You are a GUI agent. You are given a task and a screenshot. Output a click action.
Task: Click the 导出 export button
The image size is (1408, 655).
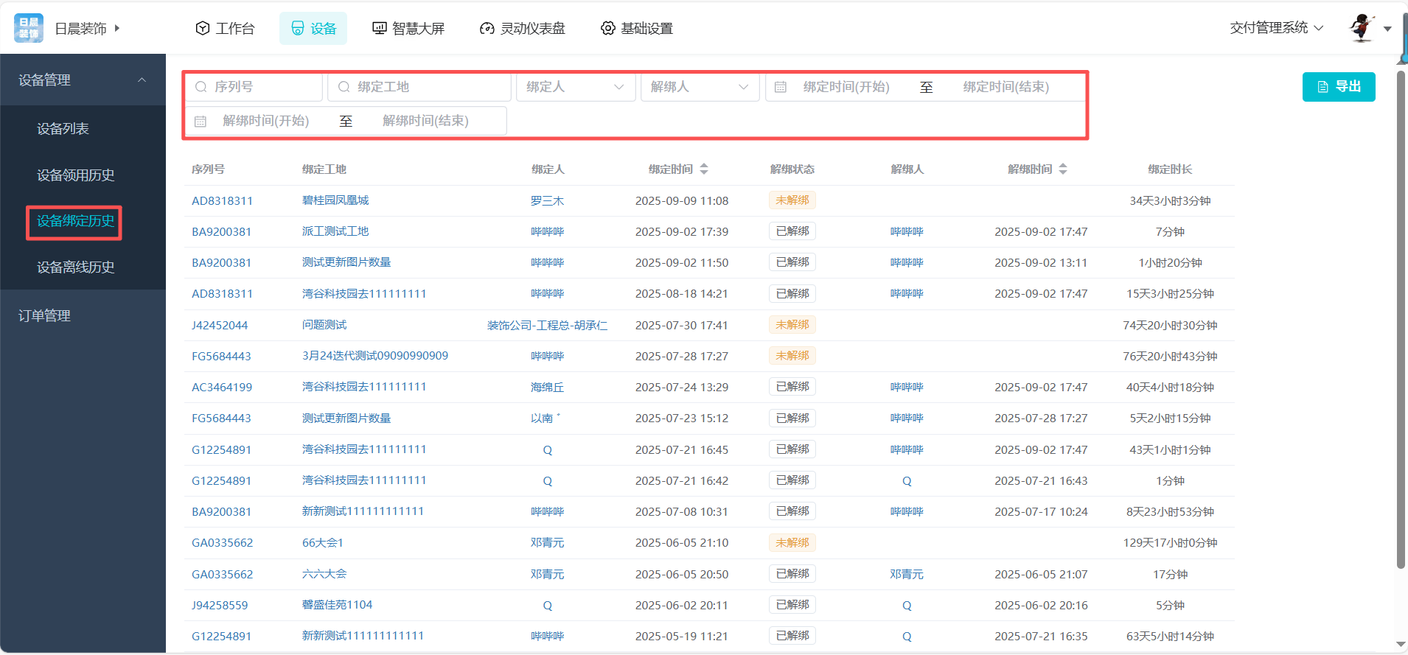coord(1338,87)
